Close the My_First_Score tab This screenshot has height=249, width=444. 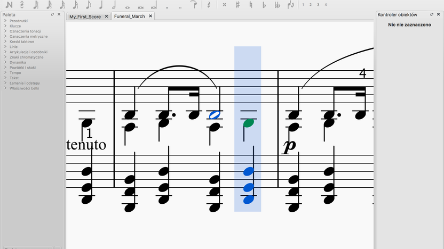pyautogui.click(x=107, y=16)
